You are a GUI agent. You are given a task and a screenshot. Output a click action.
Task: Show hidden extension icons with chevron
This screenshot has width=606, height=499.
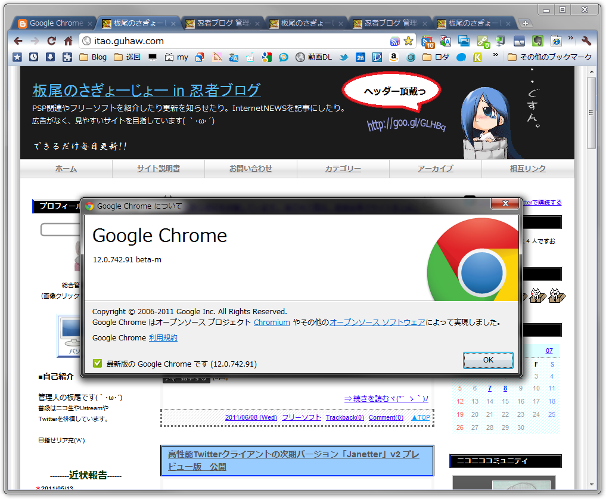point(570,38)
